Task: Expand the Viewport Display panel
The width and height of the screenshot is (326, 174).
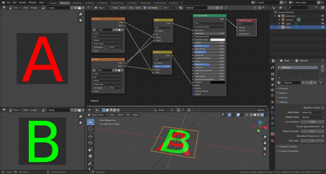Action: [288, 147]
